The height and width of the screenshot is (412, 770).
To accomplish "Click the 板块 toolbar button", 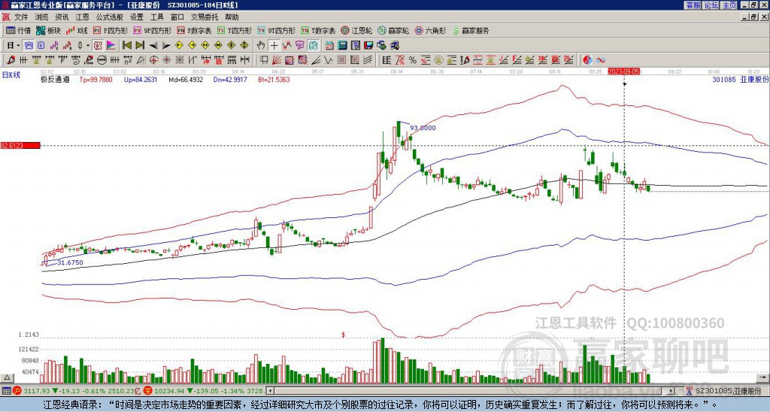I will click(48, 30).
